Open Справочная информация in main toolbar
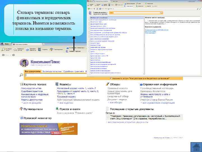 click(75, 48)
